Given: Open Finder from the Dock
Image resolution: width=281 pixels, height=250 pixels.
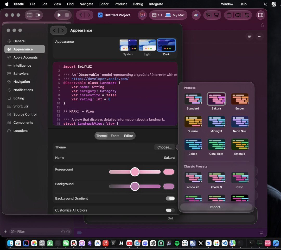Looking at the screenshot, I should [x=10, y=243].
